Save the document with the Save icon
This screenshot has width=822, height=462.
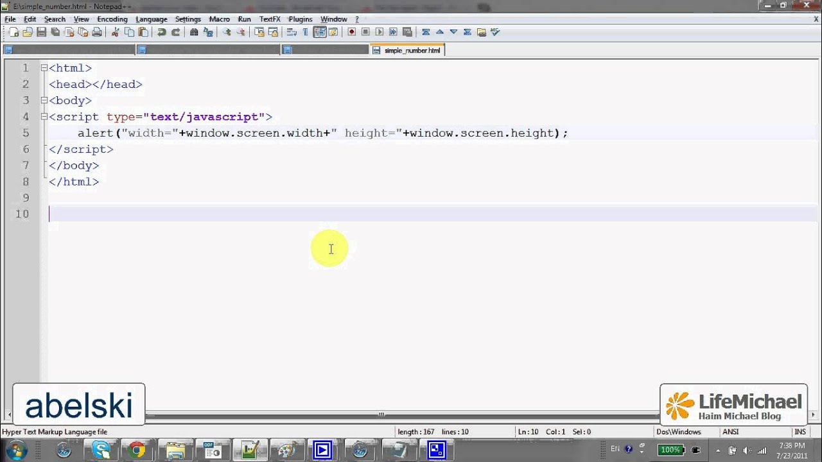coord(42,32)
